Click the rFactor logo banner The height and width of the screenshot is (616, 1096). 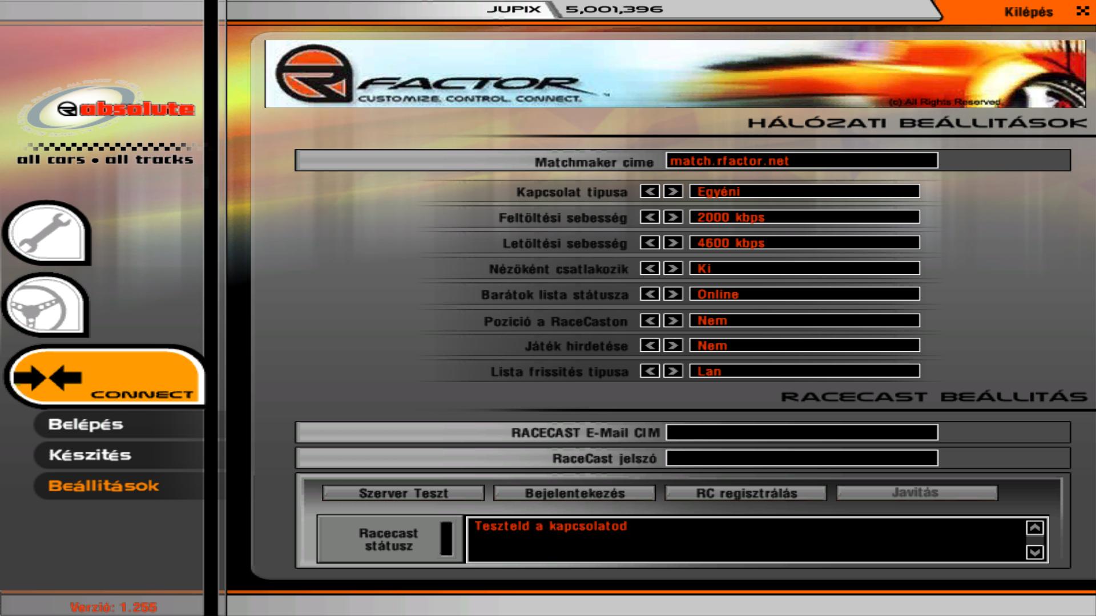(675, 74)
